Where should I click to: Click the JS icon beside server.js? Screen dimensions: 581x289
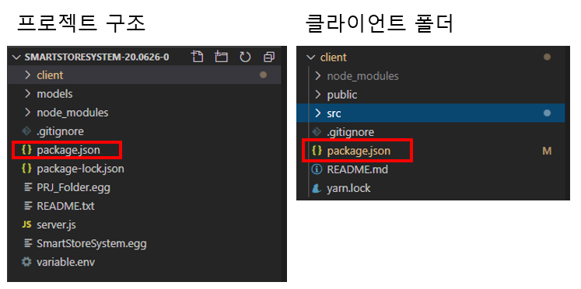coord(26,225)
